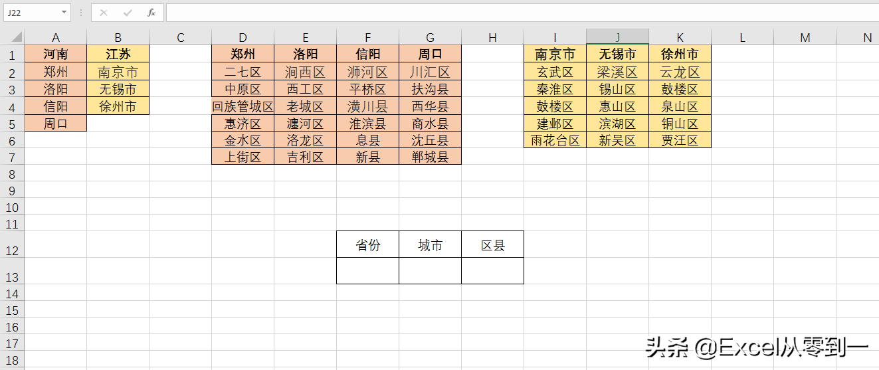Screen dimensions: 879x370
Task: Click the 区县 label cell
Action: 492,244
